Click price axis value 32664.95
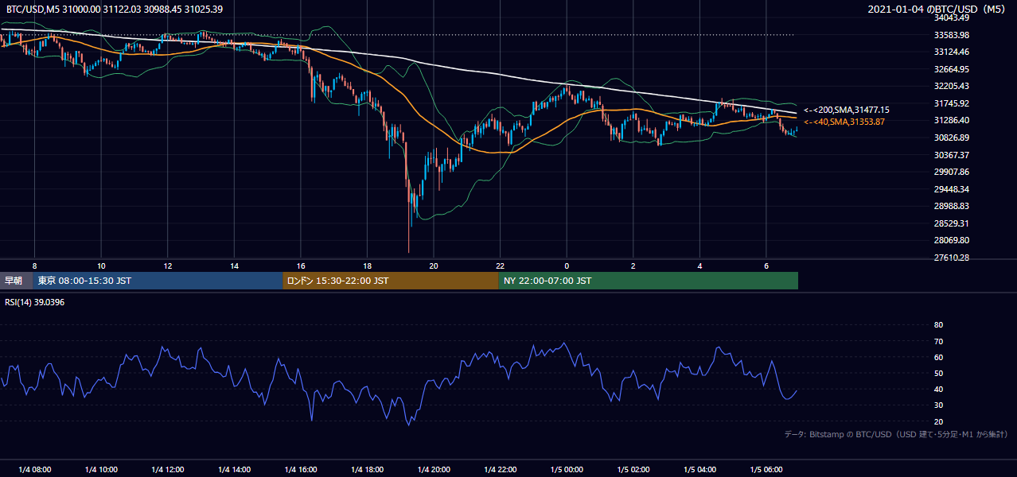This screenshot has height=477, width=1017. [x=951, y=69]
